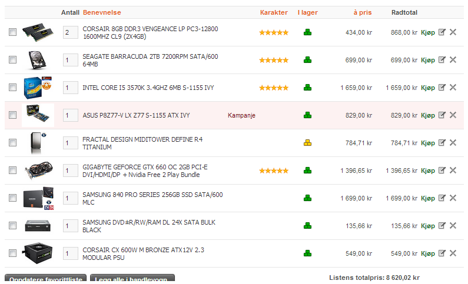This screenshot has width=468, height=284.
Task: Click the Kampanje label on ASUS row
Action: pos(241,115)
